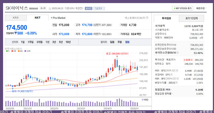Open the 빠른주문 dropdown
Screen dimensions: 214x113
click(201, 8)
